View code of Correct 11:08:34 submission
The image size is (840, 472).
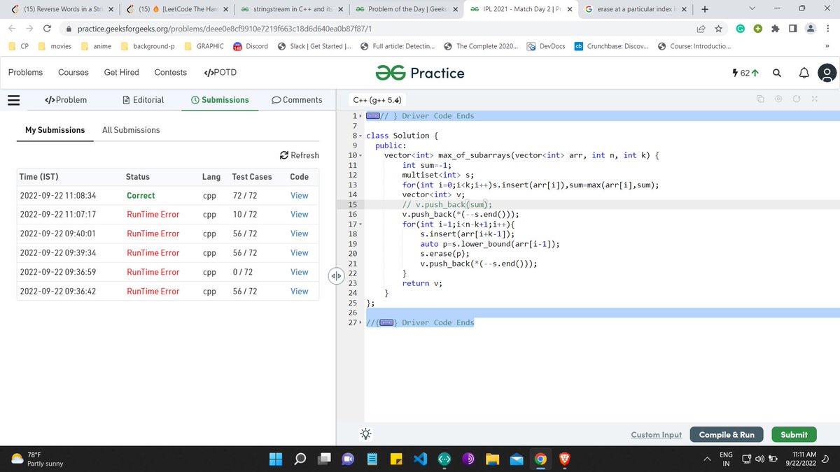[300, 196]
